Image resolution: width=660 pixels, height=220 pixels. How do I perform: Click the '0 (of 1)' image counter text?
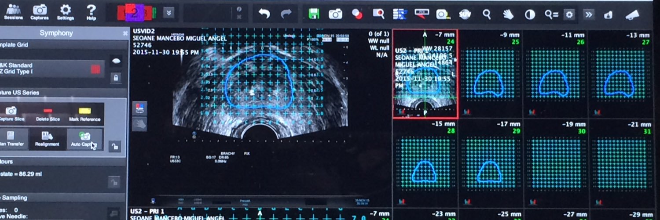click(379, 33)
